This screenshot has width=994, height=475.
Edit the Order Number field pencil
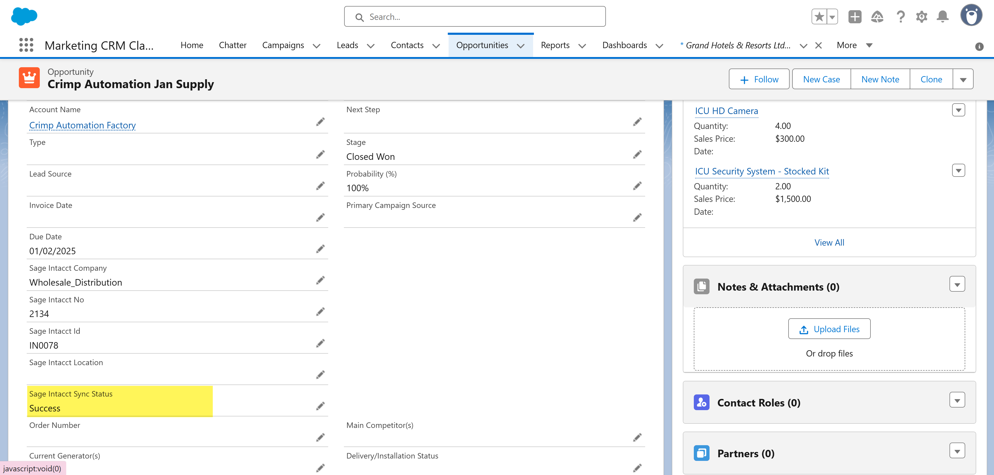320,438
